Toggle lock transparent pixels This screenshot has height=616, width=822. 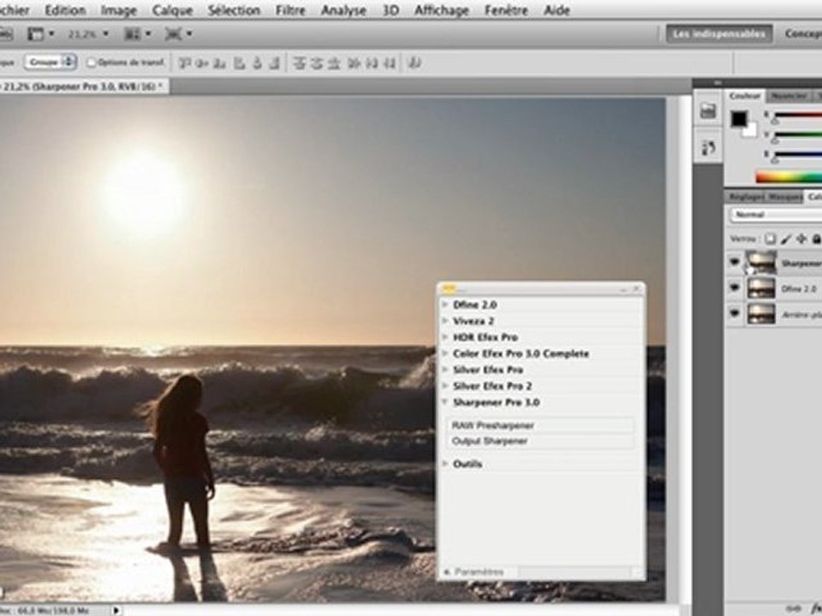click(x=770, y=239)
